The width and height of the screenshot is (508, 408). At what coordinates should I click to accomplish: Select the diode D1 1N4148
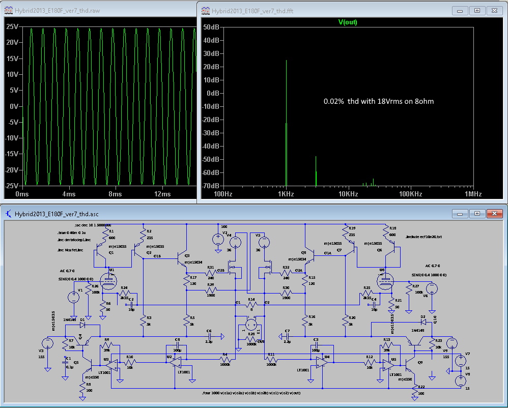[82, 324]
